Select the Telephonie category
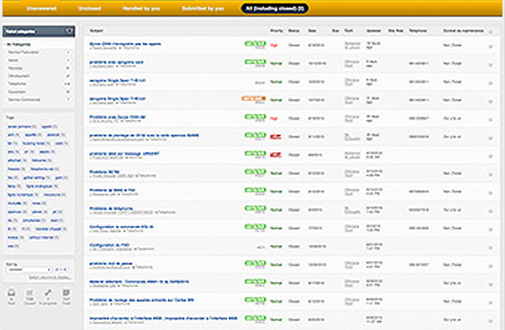Viewport: 505px width, 330px height. click(17, 84)
